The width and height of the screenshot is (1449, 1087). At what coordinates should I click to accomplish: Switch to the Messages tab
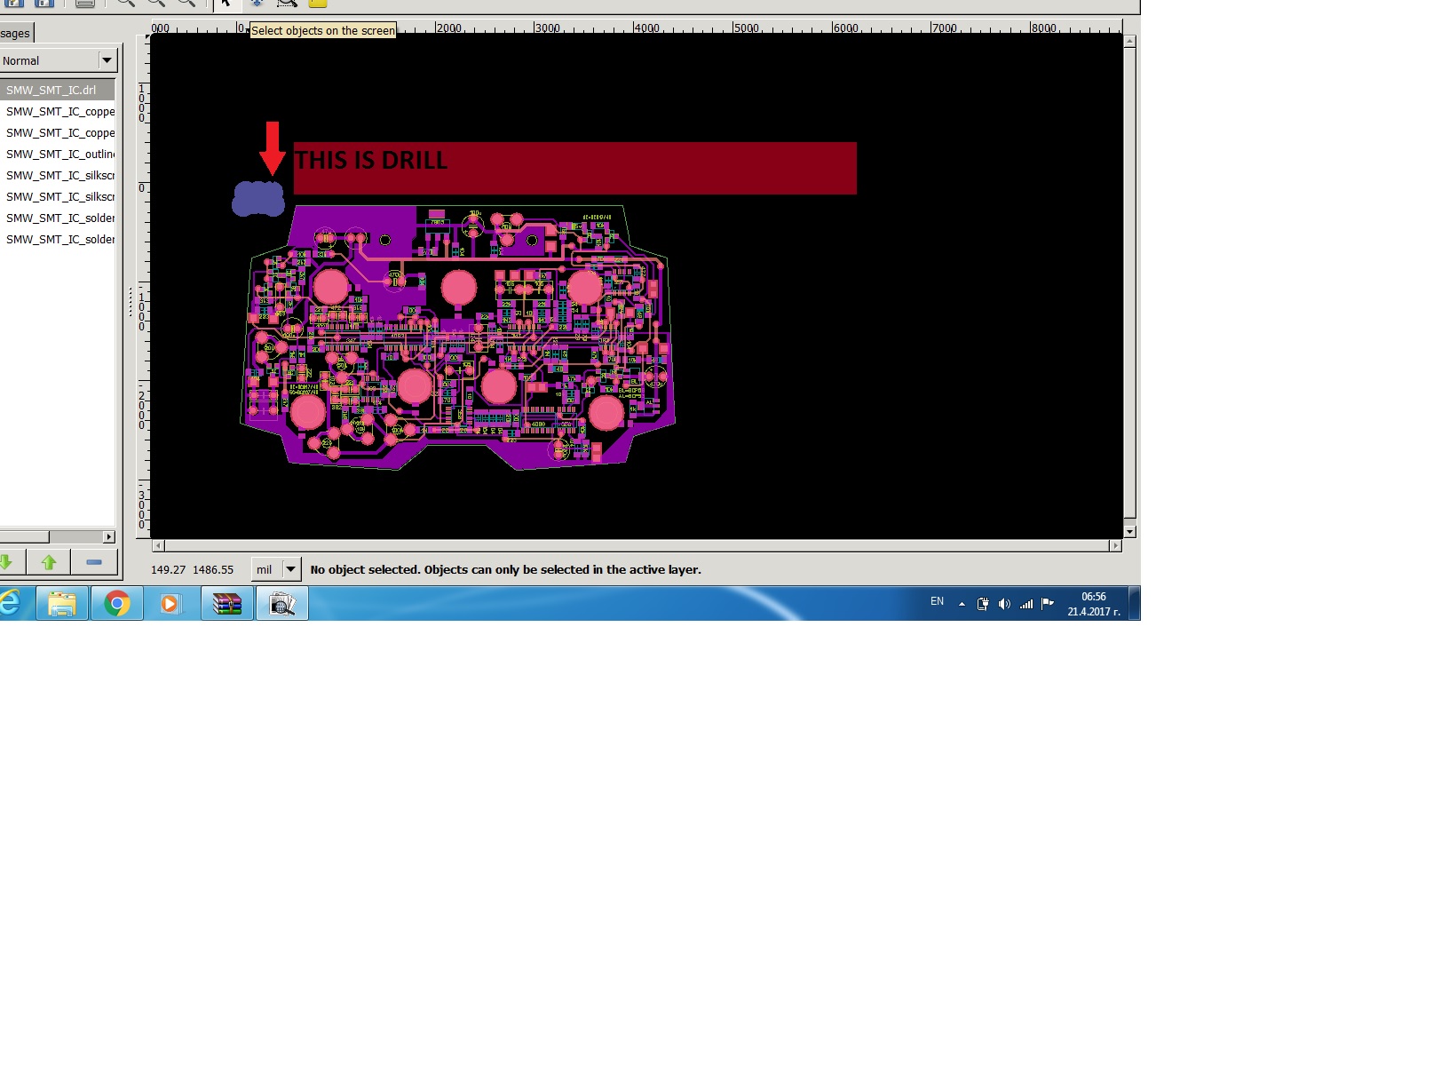(x=16, y=33)
